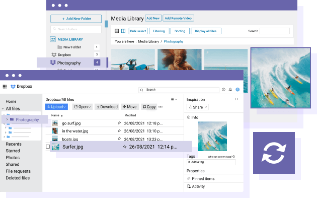This screenshot has width=317, height=198.
Task: Click the sync arrows icon
Action: (274, 153)
